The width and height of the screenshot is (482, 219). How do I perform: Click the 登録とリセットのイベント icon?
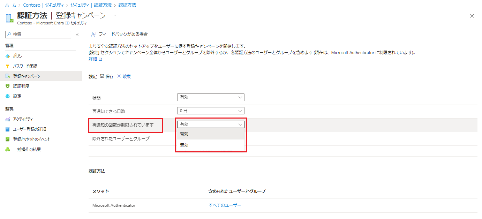pyautogui.click(x=8, y=139)
